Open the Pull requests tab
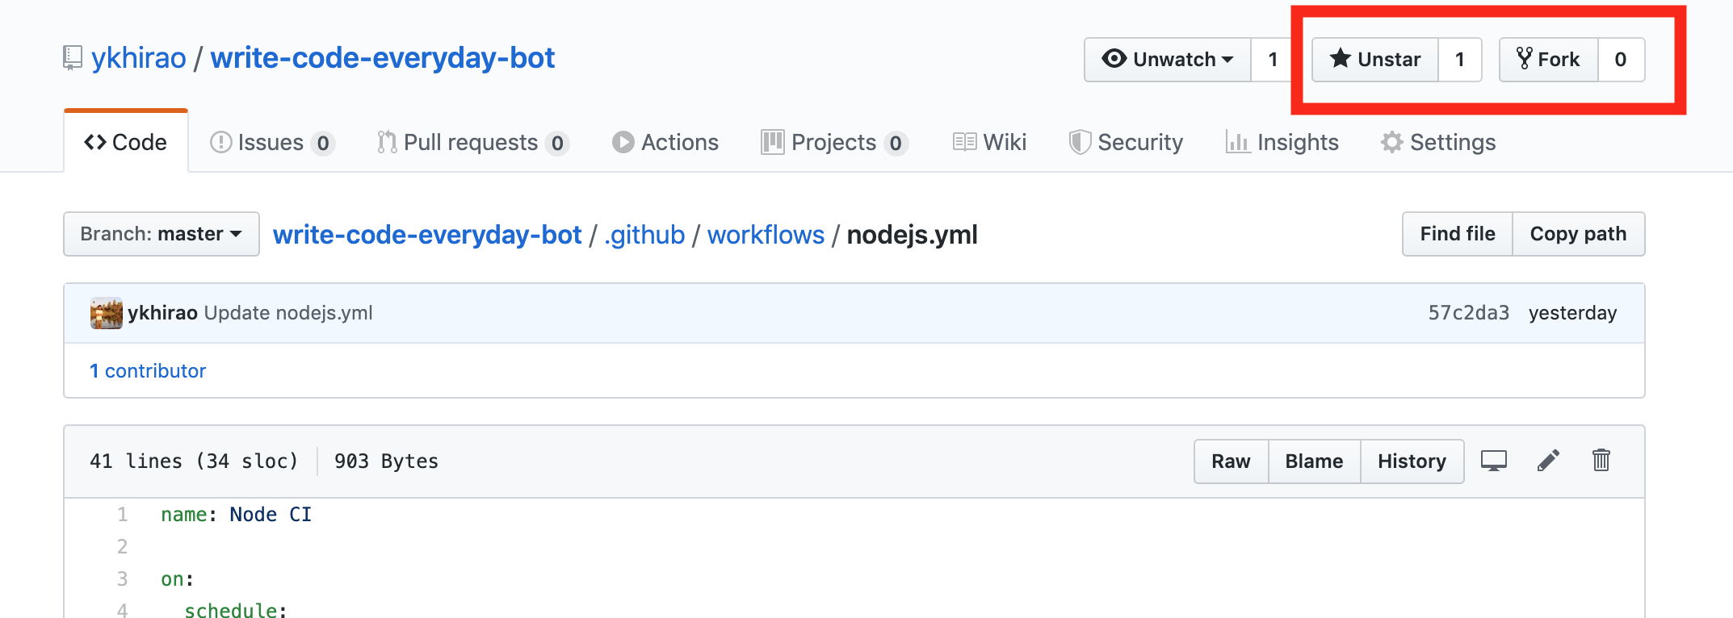Image resolution: width=1733 pixels, height=618 pixels. [472, 142]
